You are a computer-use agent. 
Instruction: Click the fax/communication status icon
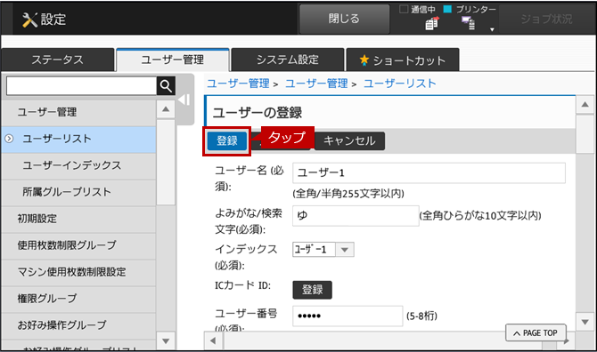432,24
